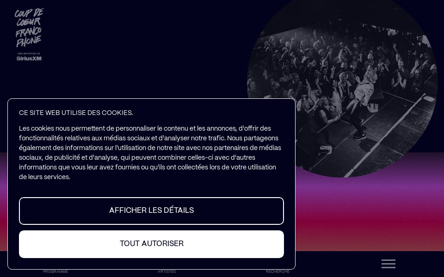Click the Coup de Coeur Francophone logo

click(29, 27)
